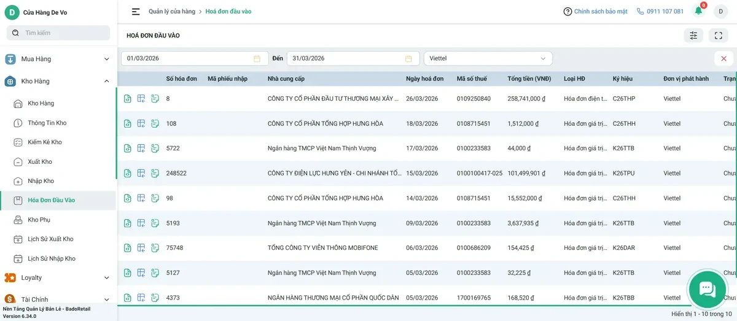Screen dimensions: 737x321
Task: Sort by Ngày hoá đơn column header
Action: [424, 79]
